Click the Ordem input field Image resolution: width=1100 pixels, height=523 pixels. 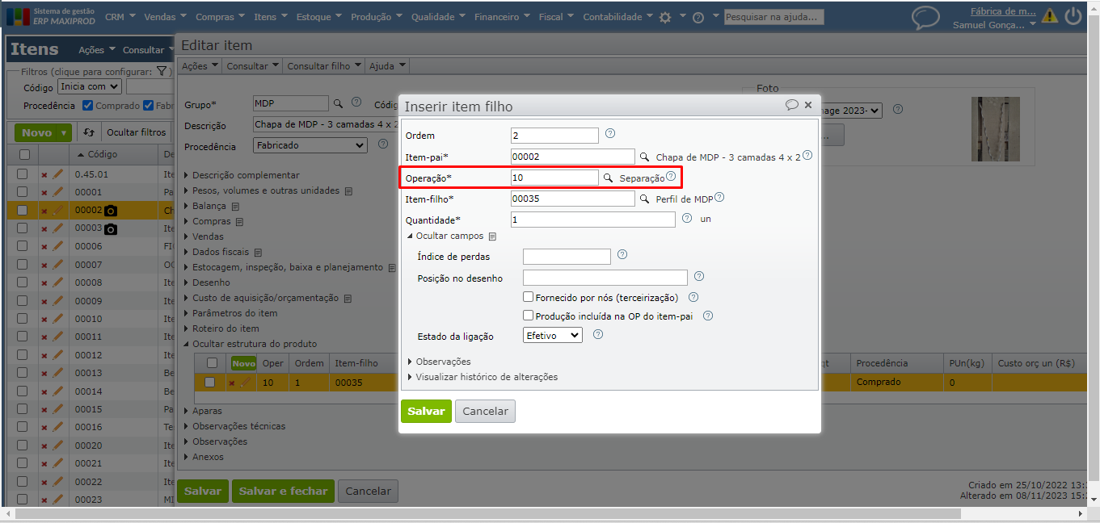click(x=554, y=136)
